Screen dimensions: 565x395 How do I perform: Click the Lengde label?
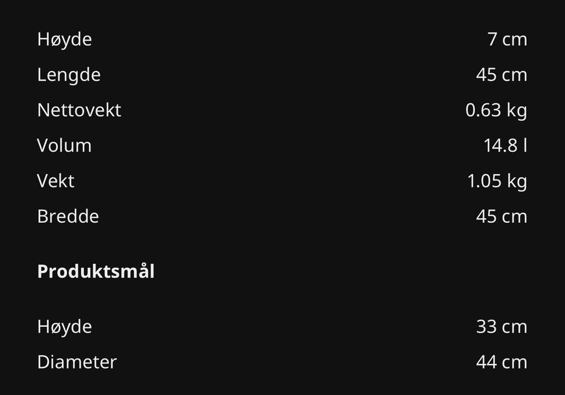(x=69, y=75)
